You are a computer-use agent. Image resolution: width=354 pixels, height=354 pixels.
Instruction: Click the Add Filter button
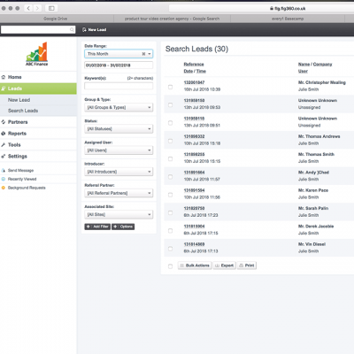(x=97, y=227)
